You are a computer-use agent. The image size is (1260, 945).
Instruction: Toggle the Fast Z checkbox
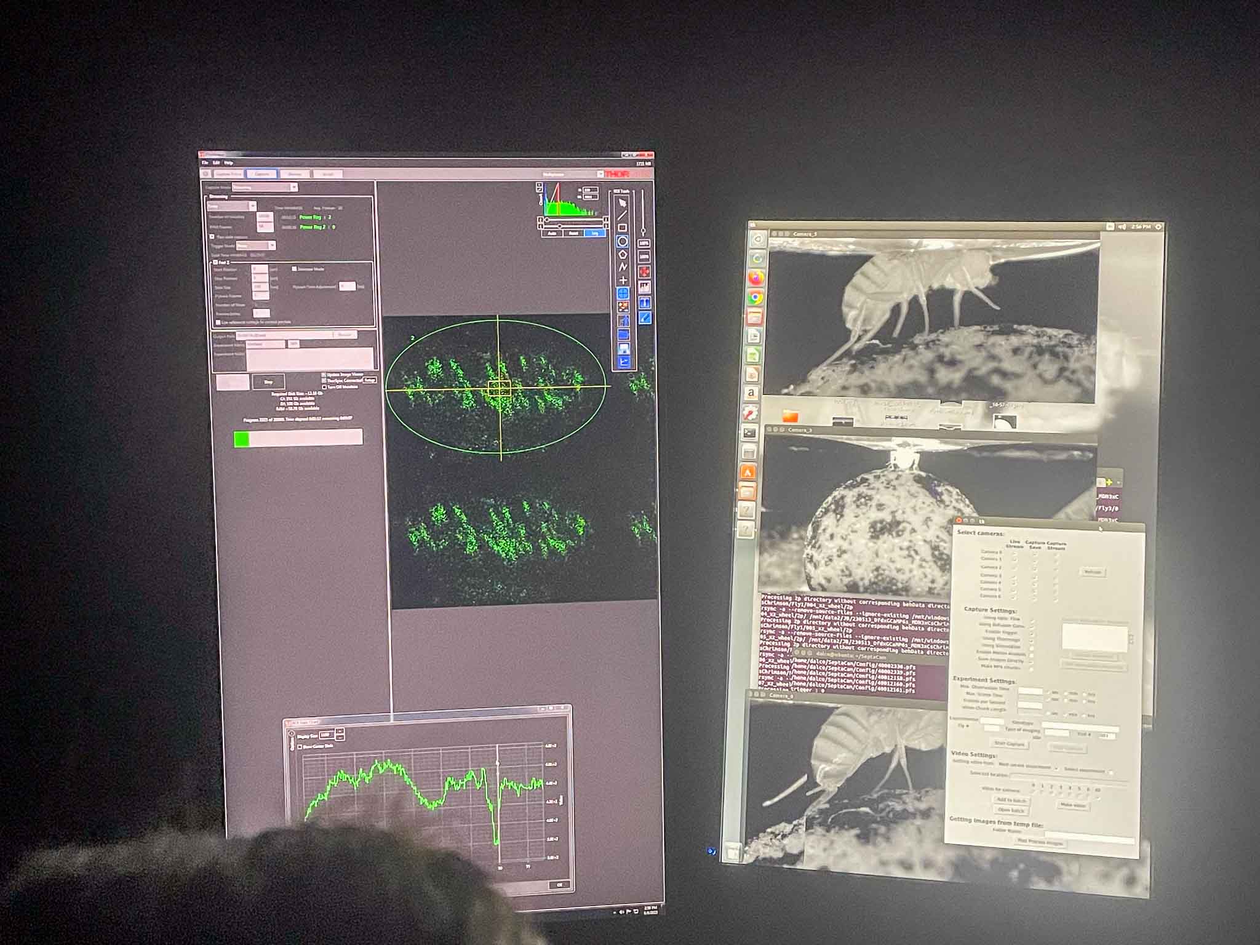216,262
